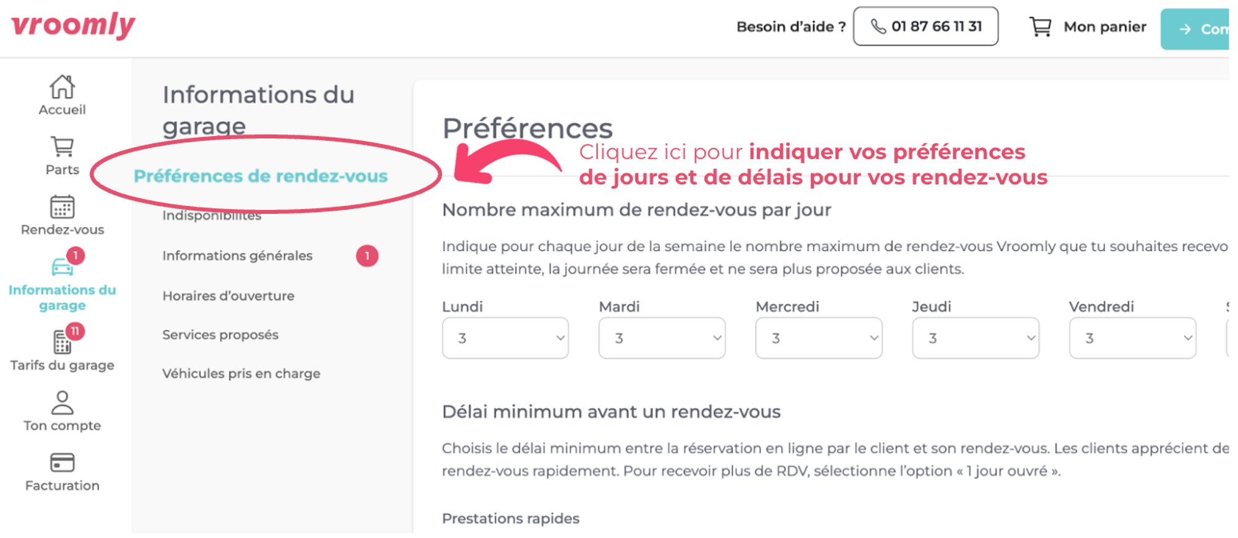Open Informations générales menu item

[237, 255]
